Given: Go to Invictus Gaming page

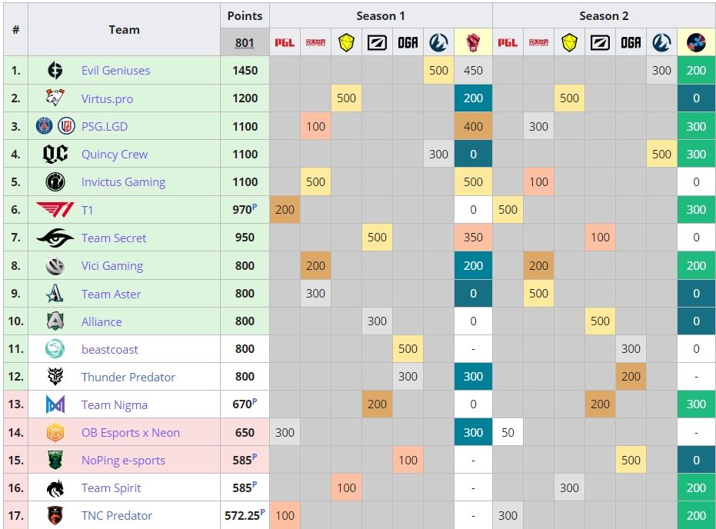Looking at the screenshot, I should (x=123, y=182).
